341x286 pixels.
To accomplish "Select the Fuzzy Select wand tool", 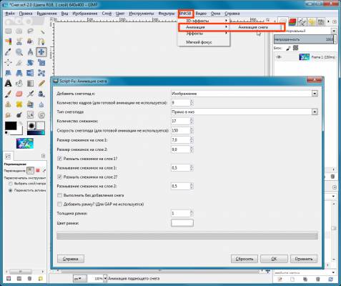I will (41, 31).
